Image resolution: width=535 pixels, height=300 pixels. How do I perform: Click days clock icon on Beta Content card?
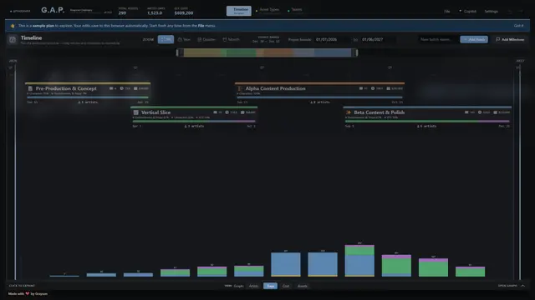point(480,112)
